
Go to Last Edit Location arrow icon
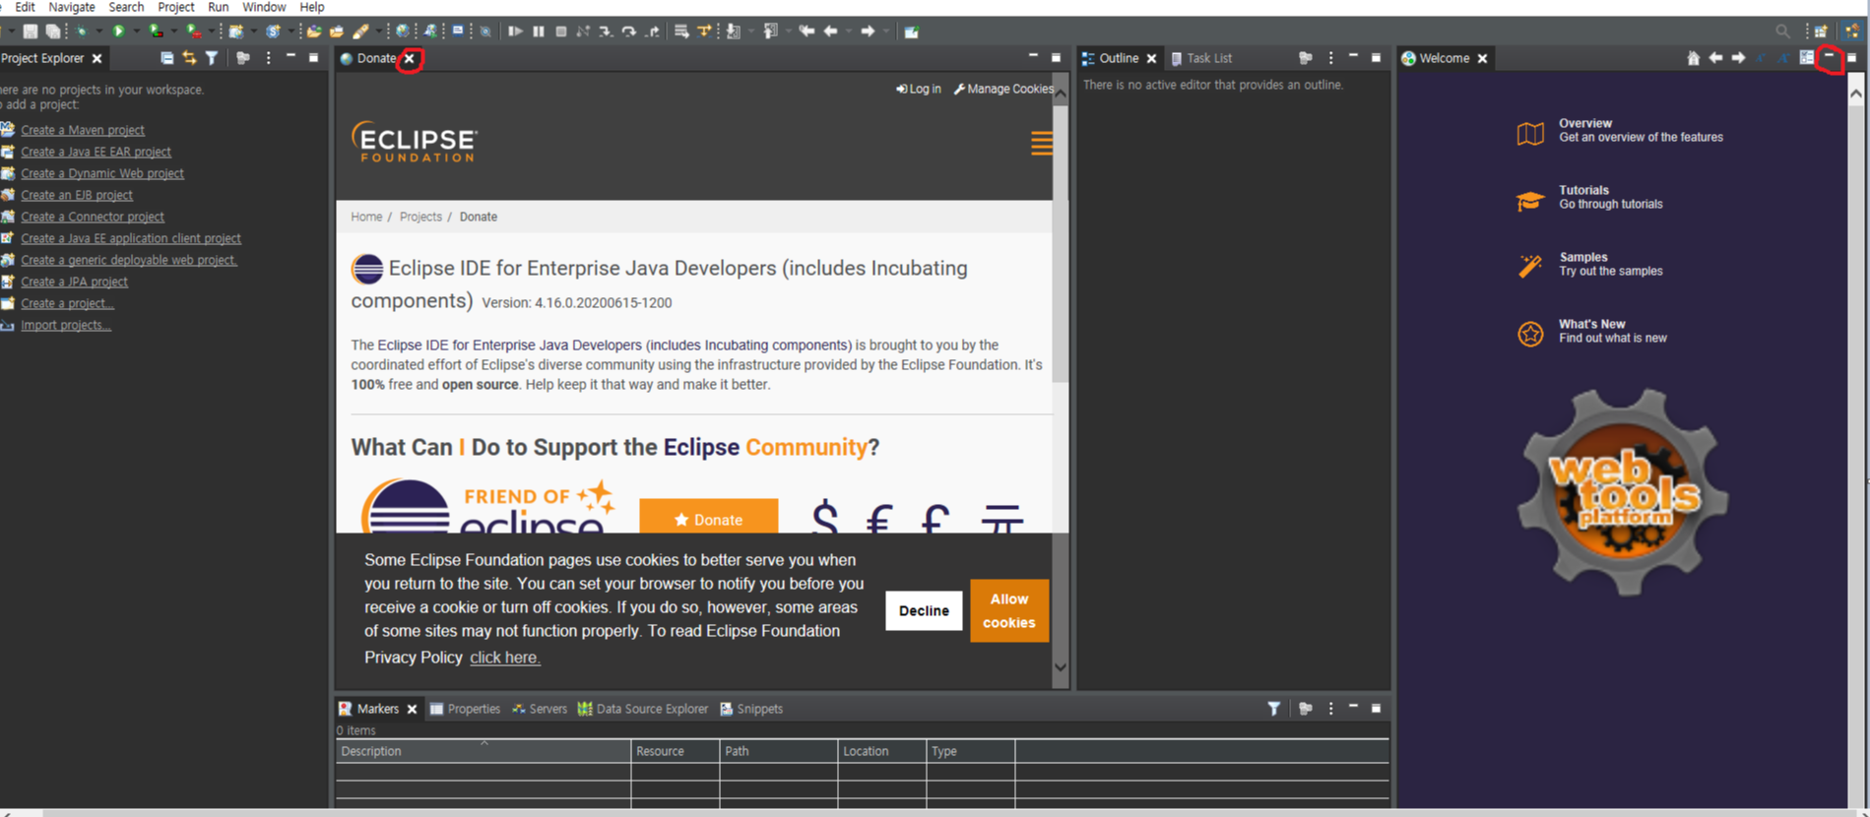[x=806, y=31]
